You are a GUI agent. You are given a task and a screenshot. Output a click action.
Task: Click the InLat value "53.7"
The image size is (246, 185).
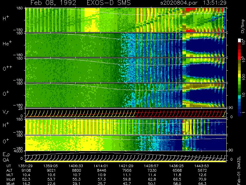click(x=51, y=179)
